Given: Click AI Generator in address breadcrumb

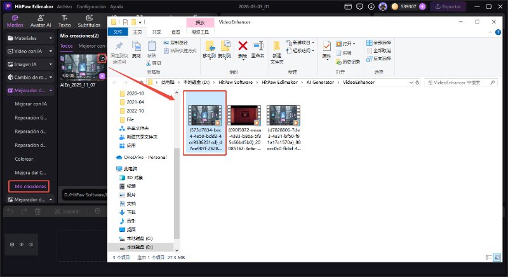Looking at the screenshot, I should point(320,83).
